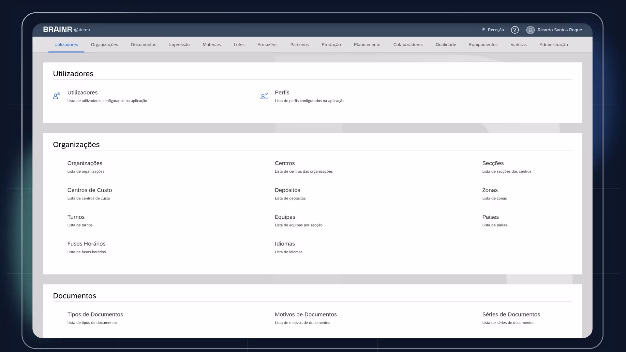Click the Perfis profile checkmark icon
The height and width of the screenshot is (352, 626).
(264, 96)
